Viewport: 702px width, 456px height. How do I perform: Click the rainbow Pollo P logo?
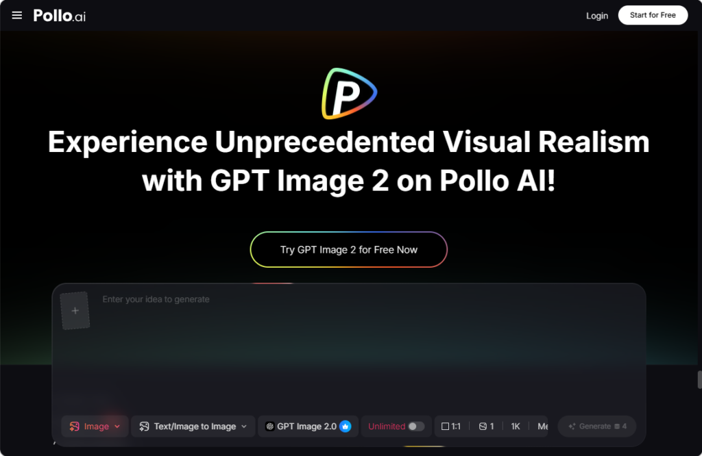(349, 93)
